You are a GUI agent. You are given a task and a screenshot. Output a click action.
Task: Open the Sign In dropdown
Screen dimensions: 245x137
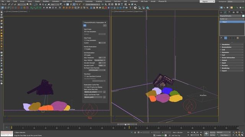click(207, 2)
